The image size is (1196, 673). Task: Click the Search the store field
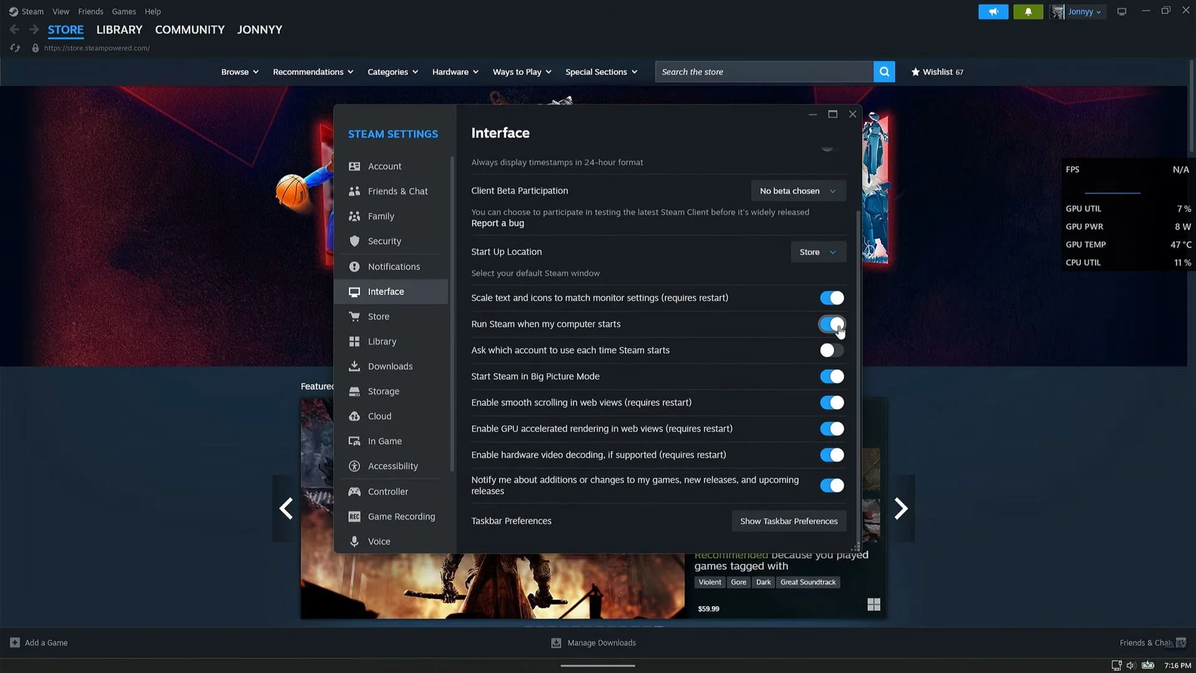click(x=764, y=72)
